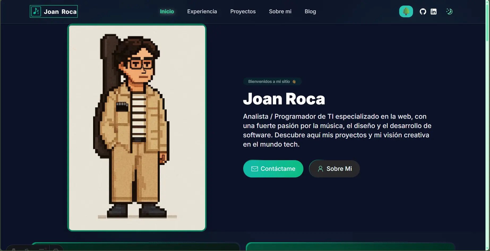The width and height of the screenshot is (490, 251).
Task: Open the gear icon in the bottom bar
Action: pos(56,250)
